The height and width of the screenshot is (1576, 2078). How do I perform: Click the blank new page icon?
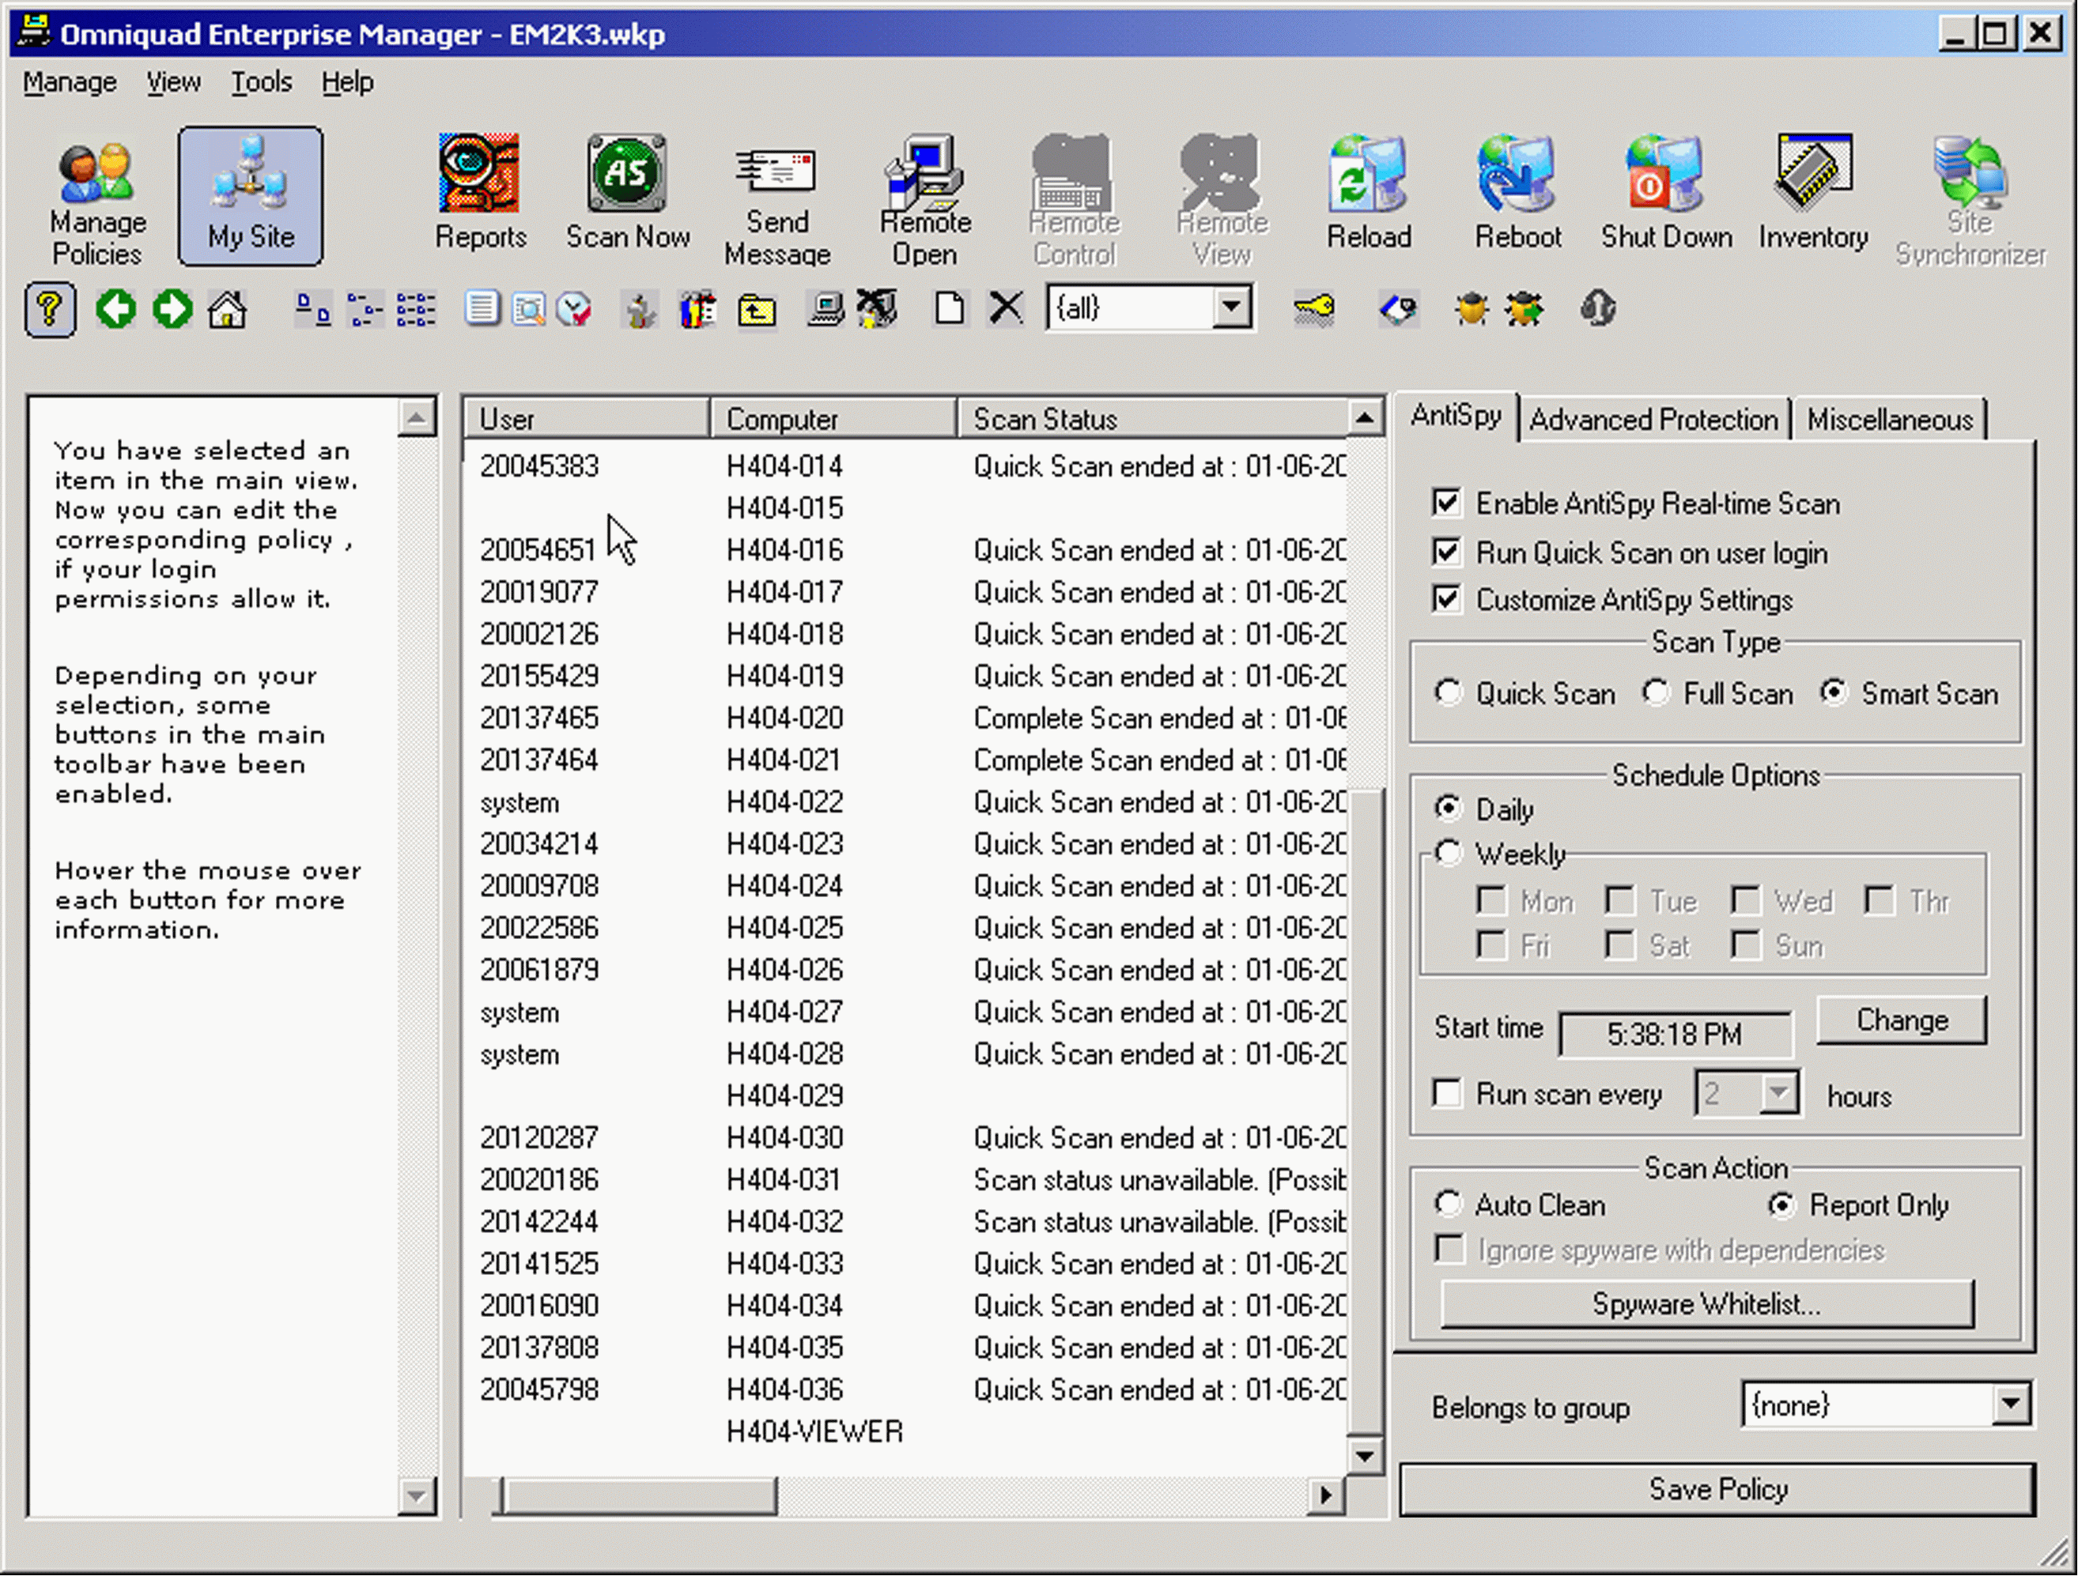[x=950, y=308]
